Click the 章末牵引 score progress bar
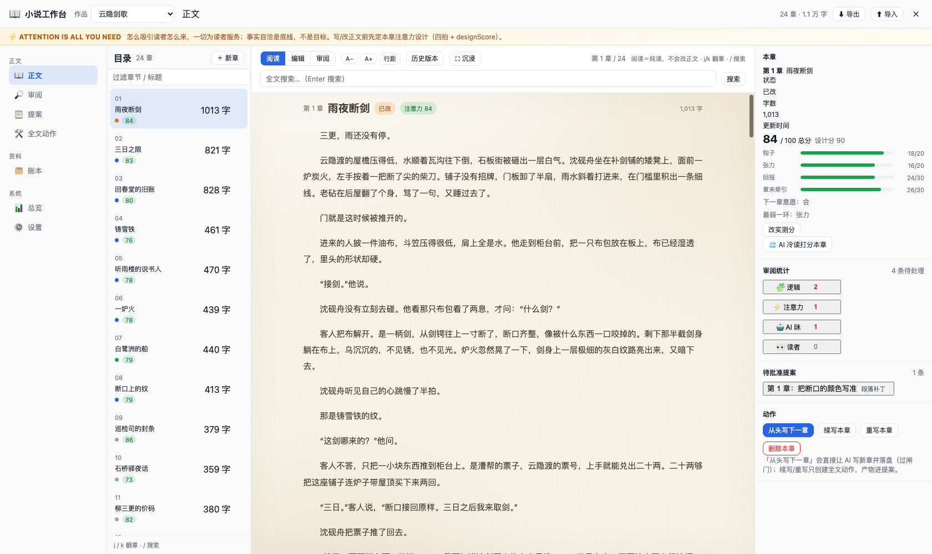 pyautogui.click(x=847, y=189)
